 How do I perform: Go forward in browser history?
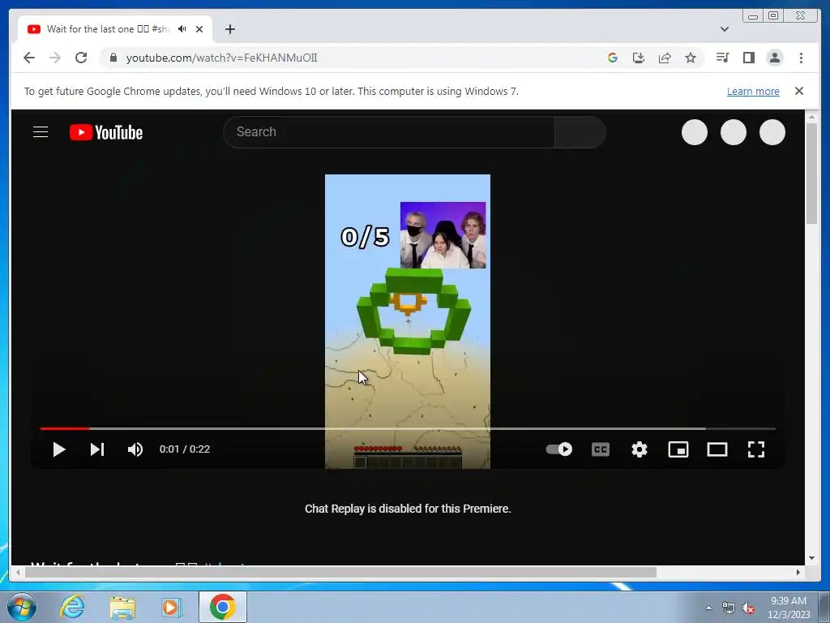pyautogui.click(x=55, y=58)
